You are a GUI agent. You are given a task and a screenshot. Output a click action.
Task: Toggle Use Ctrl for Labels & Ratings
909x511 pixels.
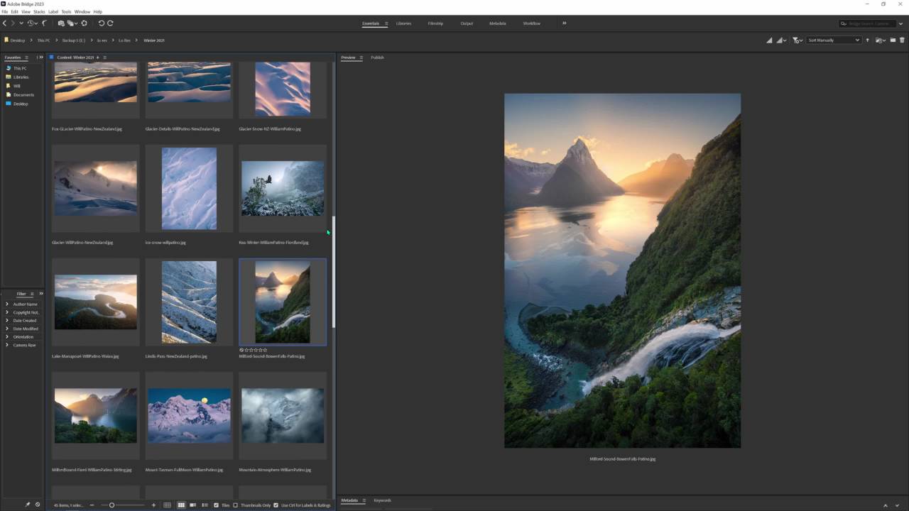(x=276, y=505)
